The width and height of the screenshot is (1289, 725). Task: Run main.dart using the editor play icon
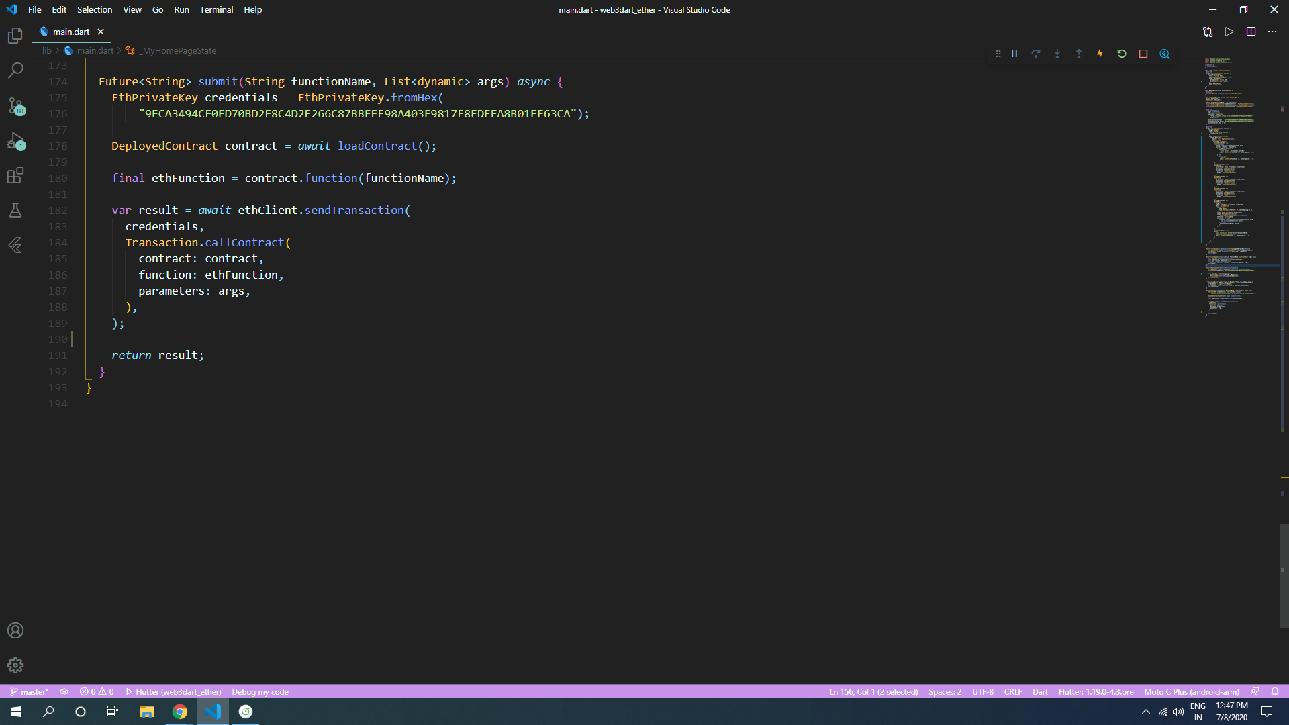[x=1229, y=32]
